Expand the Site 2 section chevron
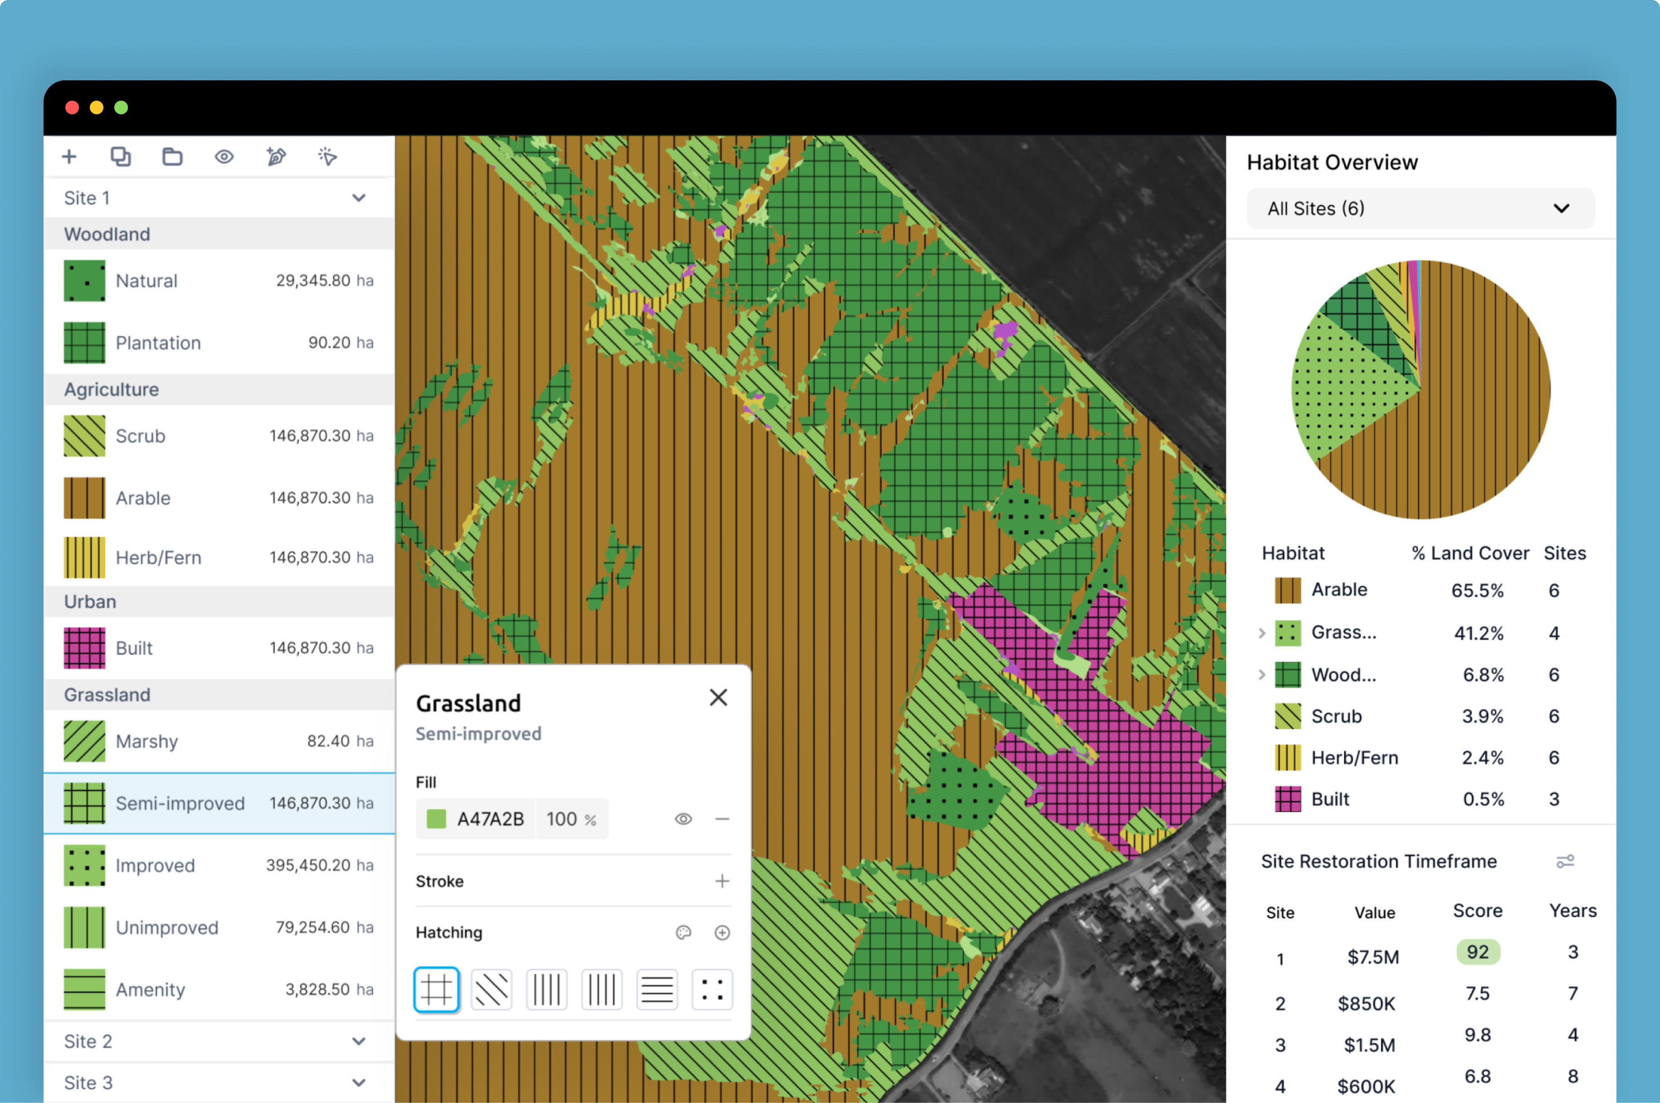The image size is (1660, 1103). click(359, 1041)
